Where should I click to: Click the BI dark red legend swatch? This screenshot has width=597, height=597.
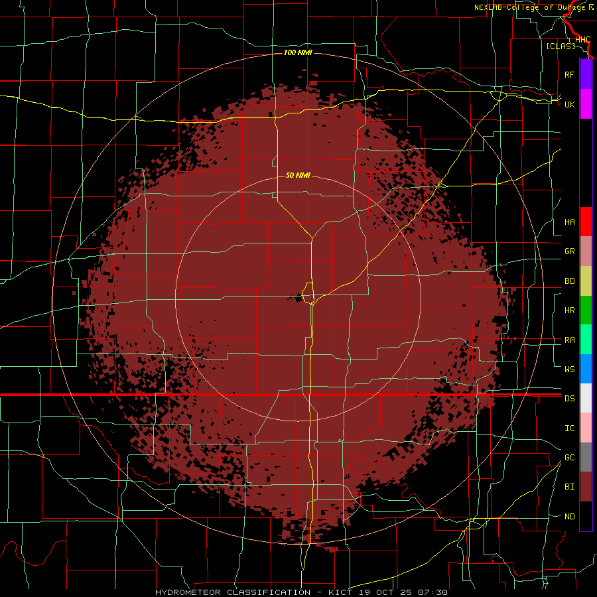coord(586,487)
